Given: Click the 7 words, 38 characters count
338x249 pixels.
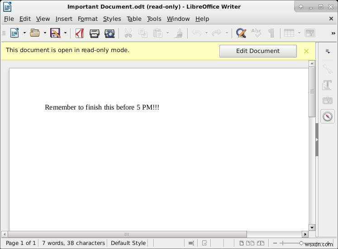Looking at the screenshot, I should pos(73,243).
